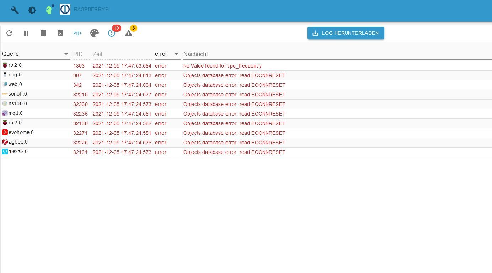Click the error level cell in zigbee.0 row
The image size is (492, 273).
pos(161,143)
